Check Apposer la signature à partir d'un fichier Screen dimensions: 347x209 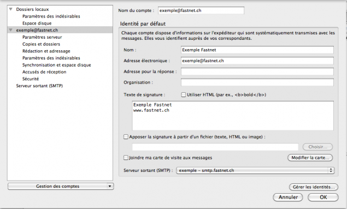coord(126,137)
